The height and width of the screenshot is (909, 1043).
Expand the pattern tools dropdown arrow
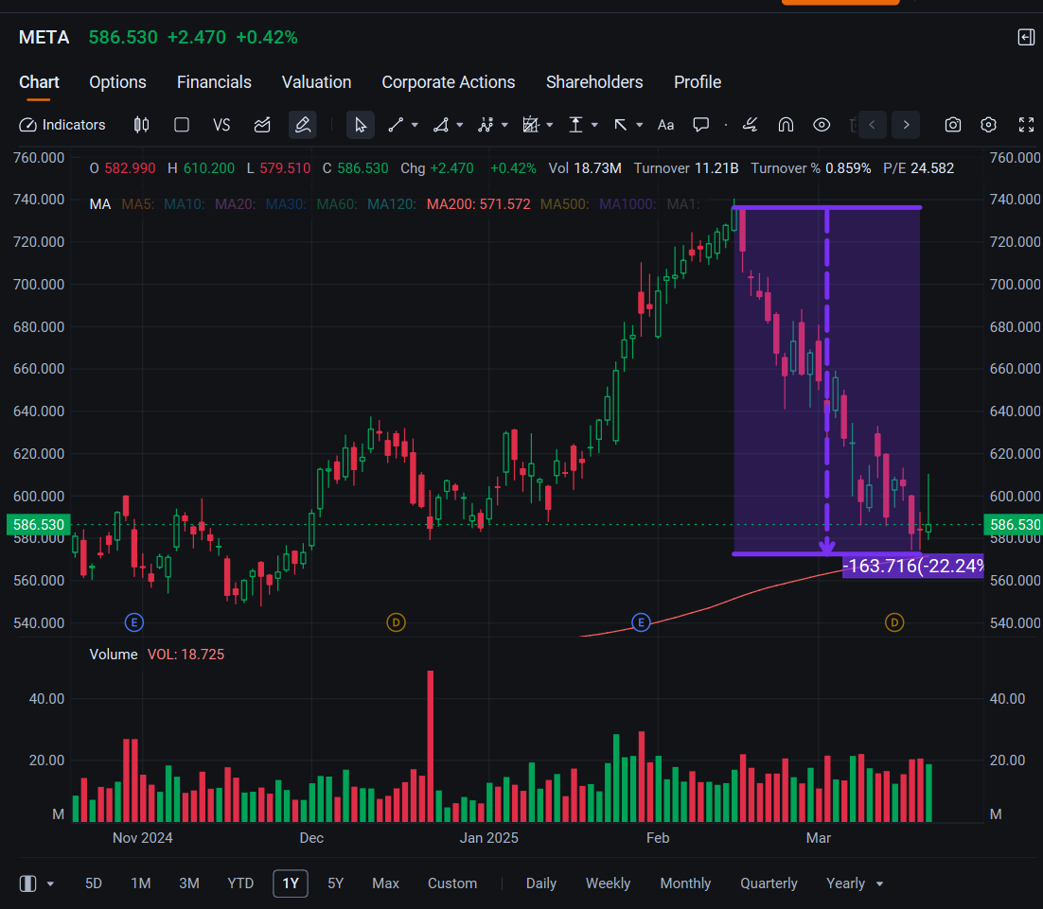pyautogui.click(x=504, y=125)
